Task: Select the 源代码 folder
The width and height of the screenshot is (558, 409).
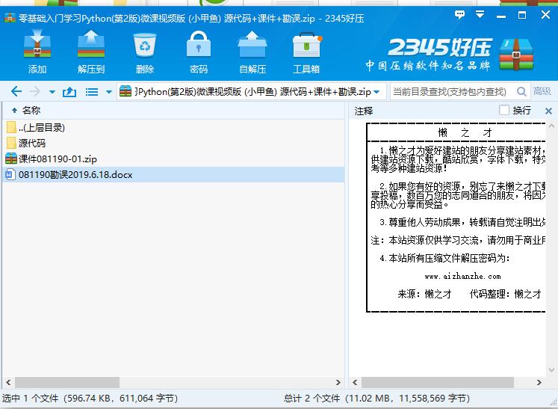Action: click(x=173, y=144)
